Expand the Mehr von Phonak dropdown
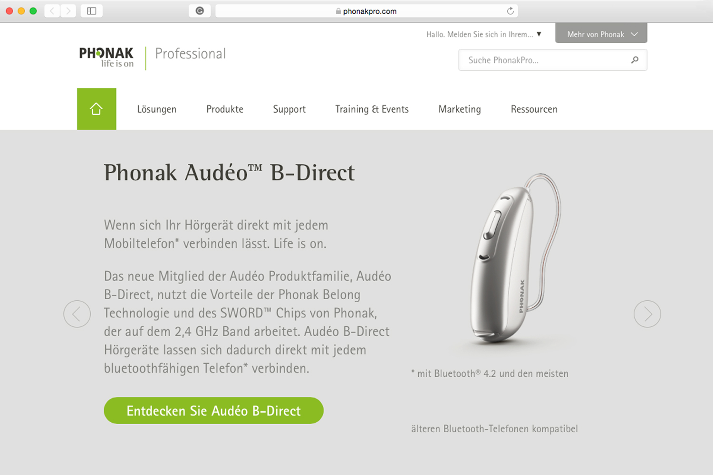Viewport: 713px width, 475px height. 601,33
